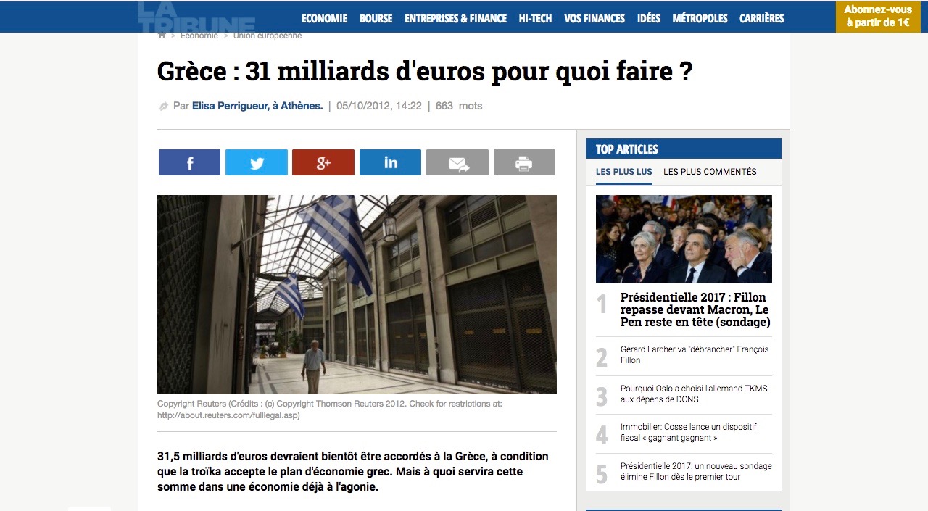Screen dimensions: 928x511
Task: Open La Tribune logo
Action: (196, 17)
